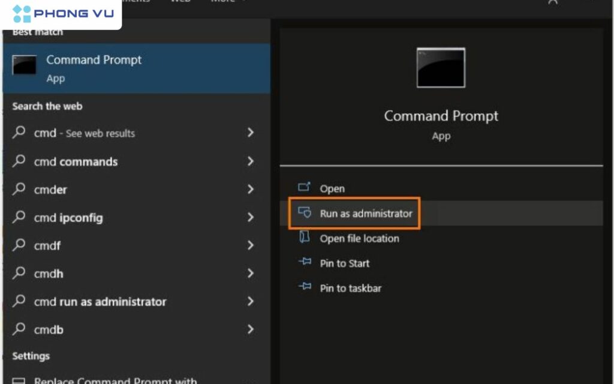614x384 pixels.
Task: Expand the chevron for cmder suggestion
Action: (x=251, y=190)
